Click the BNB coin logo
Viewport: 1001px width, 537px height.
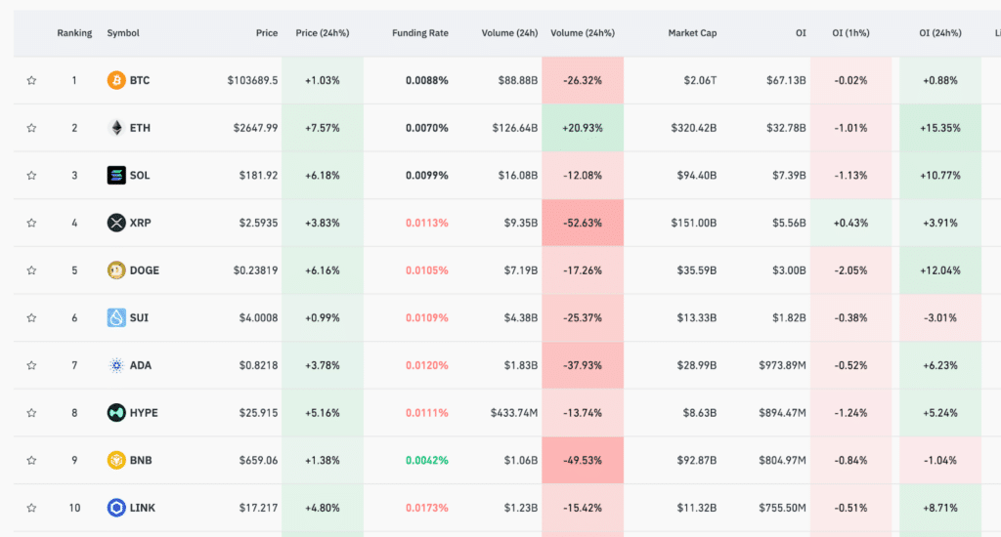pos(116,461)
